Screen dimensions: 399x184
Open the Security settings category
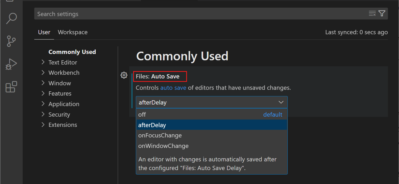click(59, 115)
